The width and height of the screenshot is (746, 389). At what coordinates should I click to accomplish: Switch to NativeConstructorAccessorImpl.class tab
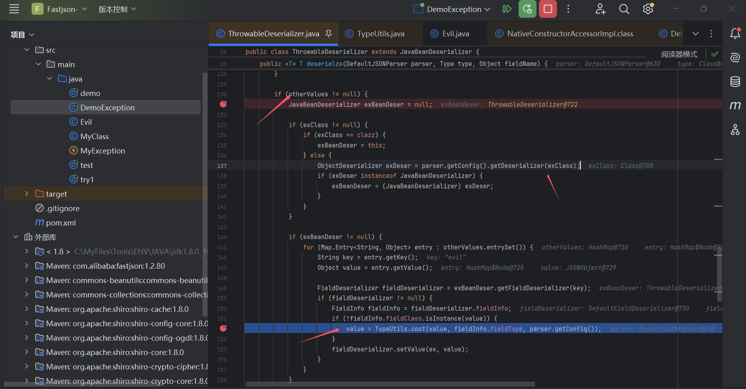[569, 34]
